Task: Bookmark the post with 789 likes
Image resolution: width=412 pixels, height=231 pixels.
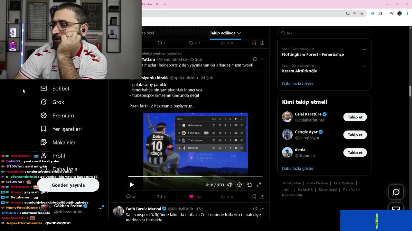Action: [254, 197]
